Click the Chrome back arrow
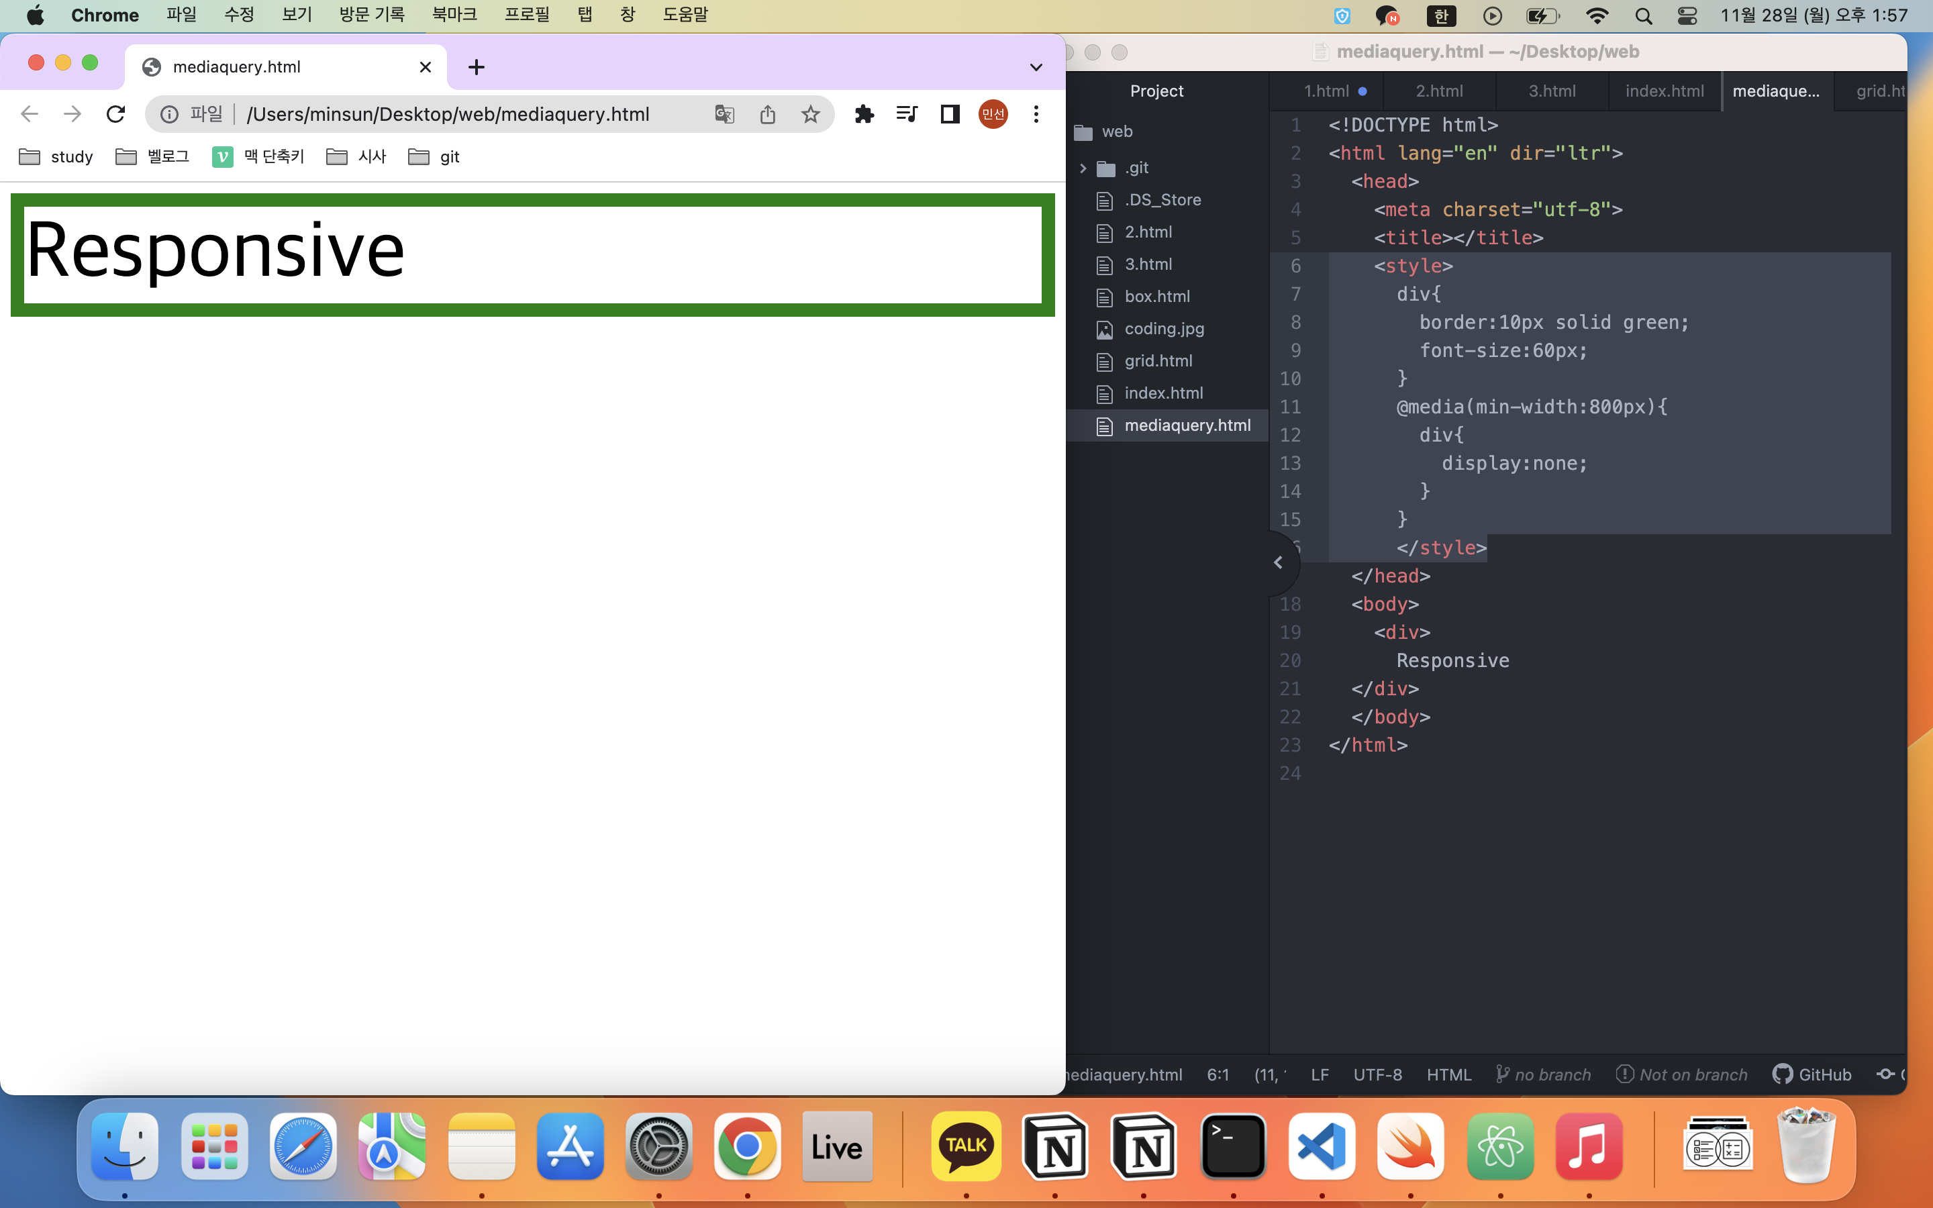The width and height of the screenshot is (1933, 1208). point(30,114)
